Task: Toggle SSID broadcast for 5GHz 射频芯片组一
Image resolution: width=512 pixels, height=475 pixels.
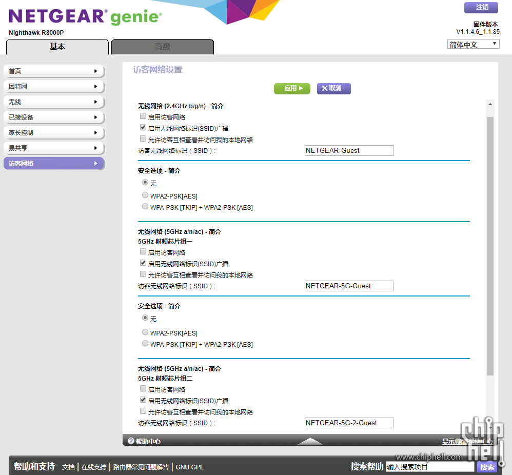Action: [143, 263]
